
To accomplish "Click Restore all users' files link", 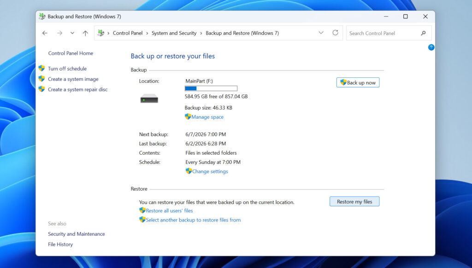I will 169,211.
